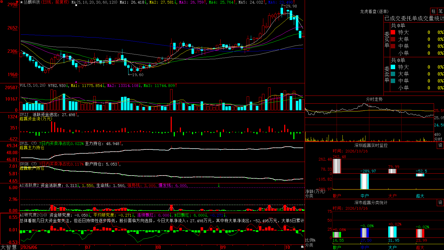Screen dimensions: 444x250
Task: Jump to month 09 on the timeline
Action: (223, 247)
